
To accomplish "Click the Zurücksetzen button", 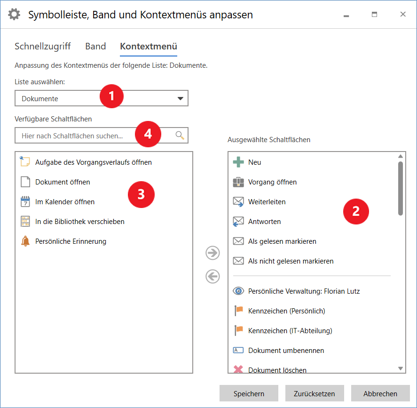I will point(315,393).
